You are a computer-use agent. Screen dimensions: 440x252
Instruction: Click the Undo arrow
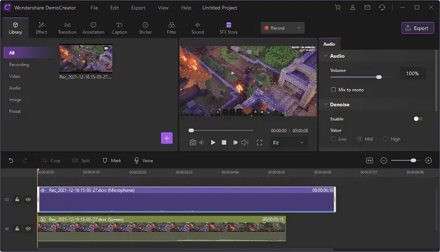pyautogui.click(x=11, y=160)
